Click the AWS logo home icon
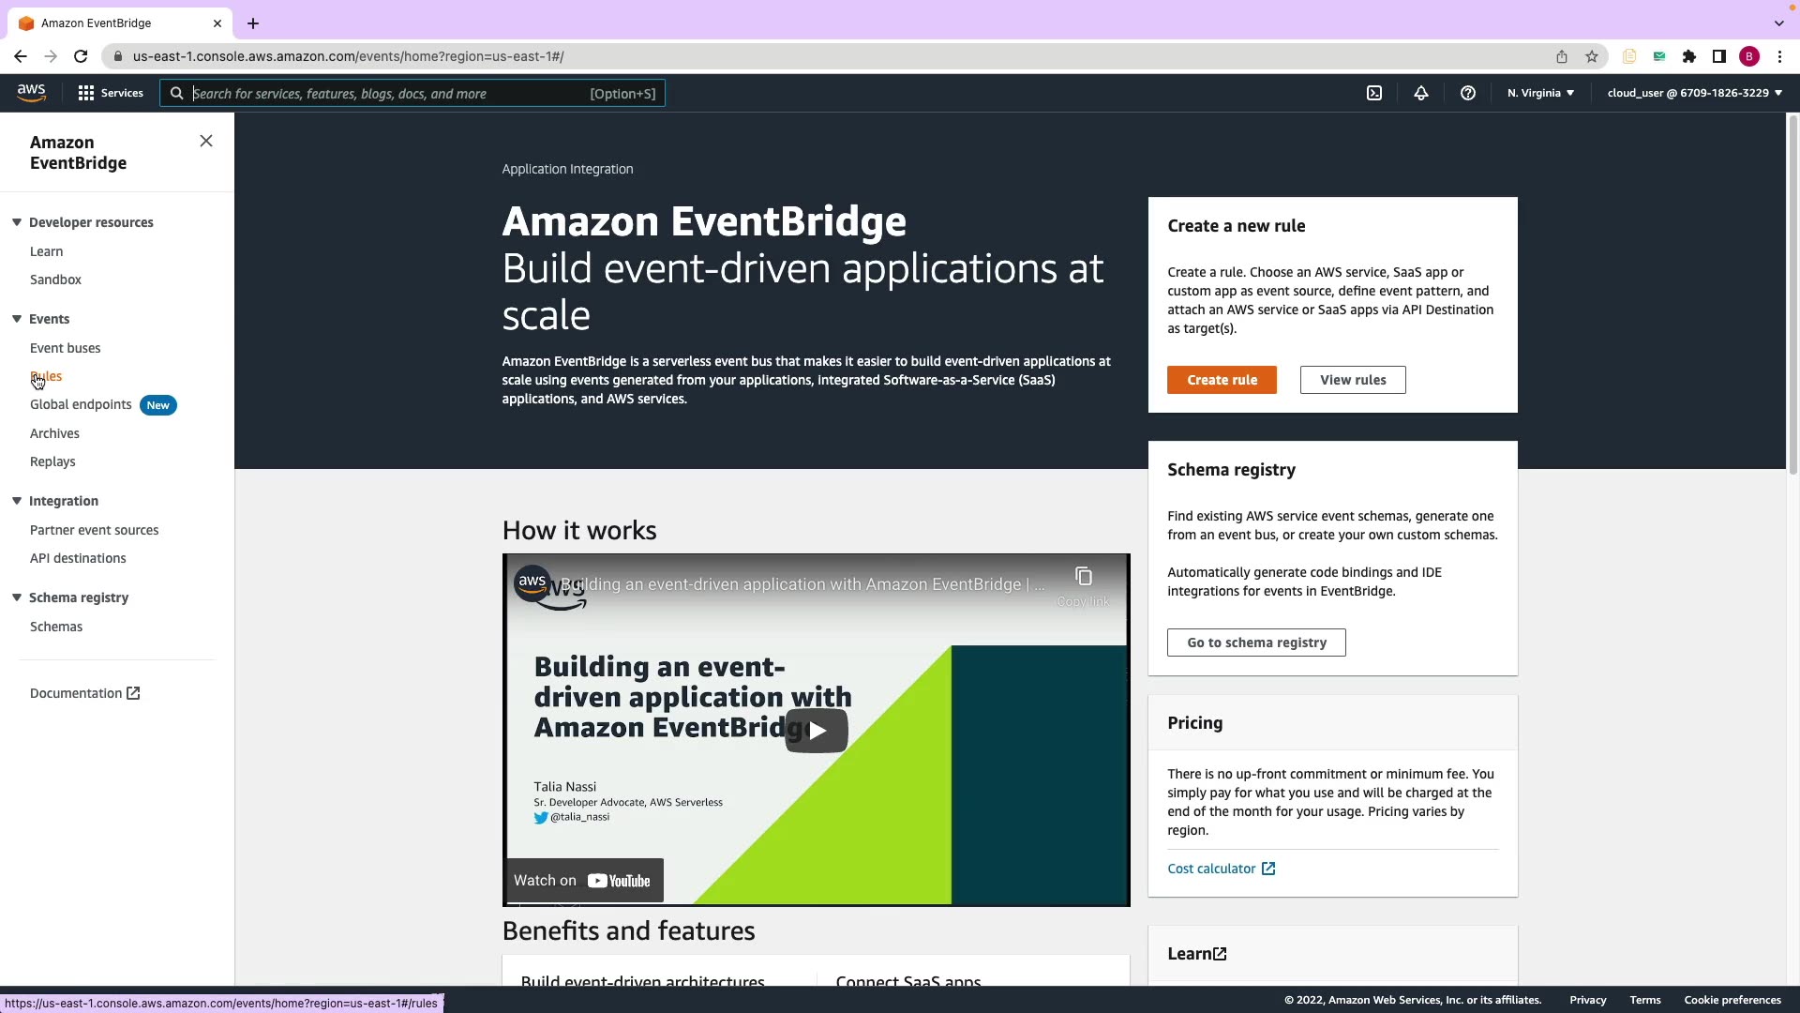Screen dimensions: 1800x1013 pos(31,92)
